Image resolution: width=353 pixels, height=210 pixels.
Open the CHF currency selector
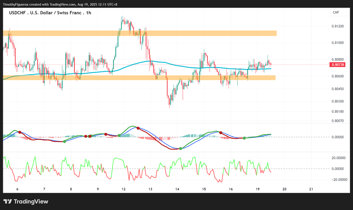(x=340, y=13)
